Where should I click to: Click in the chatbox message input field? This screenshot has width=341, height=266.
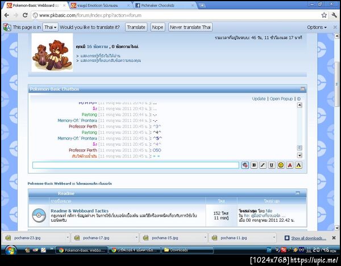pyautogui.click(x=136, y=165)
